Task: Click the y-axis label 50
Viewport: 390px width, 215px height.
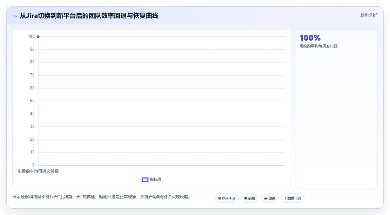Action: coord(32,101)
